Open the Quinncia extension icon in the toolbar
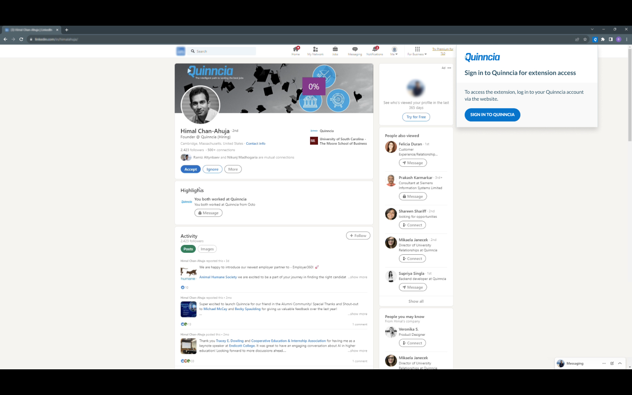The height and width of the screenshot is (395, 632). pyautogui.click(x=594, y=39)
